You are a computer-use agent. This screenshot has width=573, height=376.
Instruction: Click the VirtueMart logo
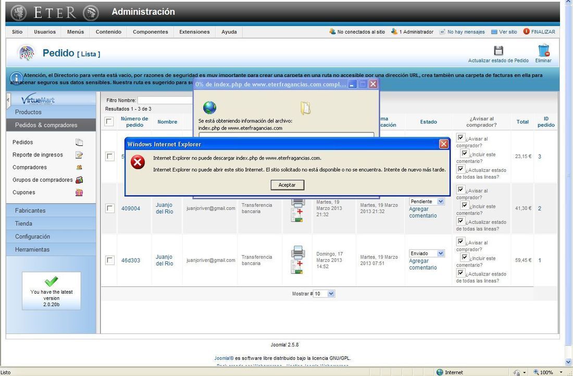pyautogui.click(x=38, y=99)
